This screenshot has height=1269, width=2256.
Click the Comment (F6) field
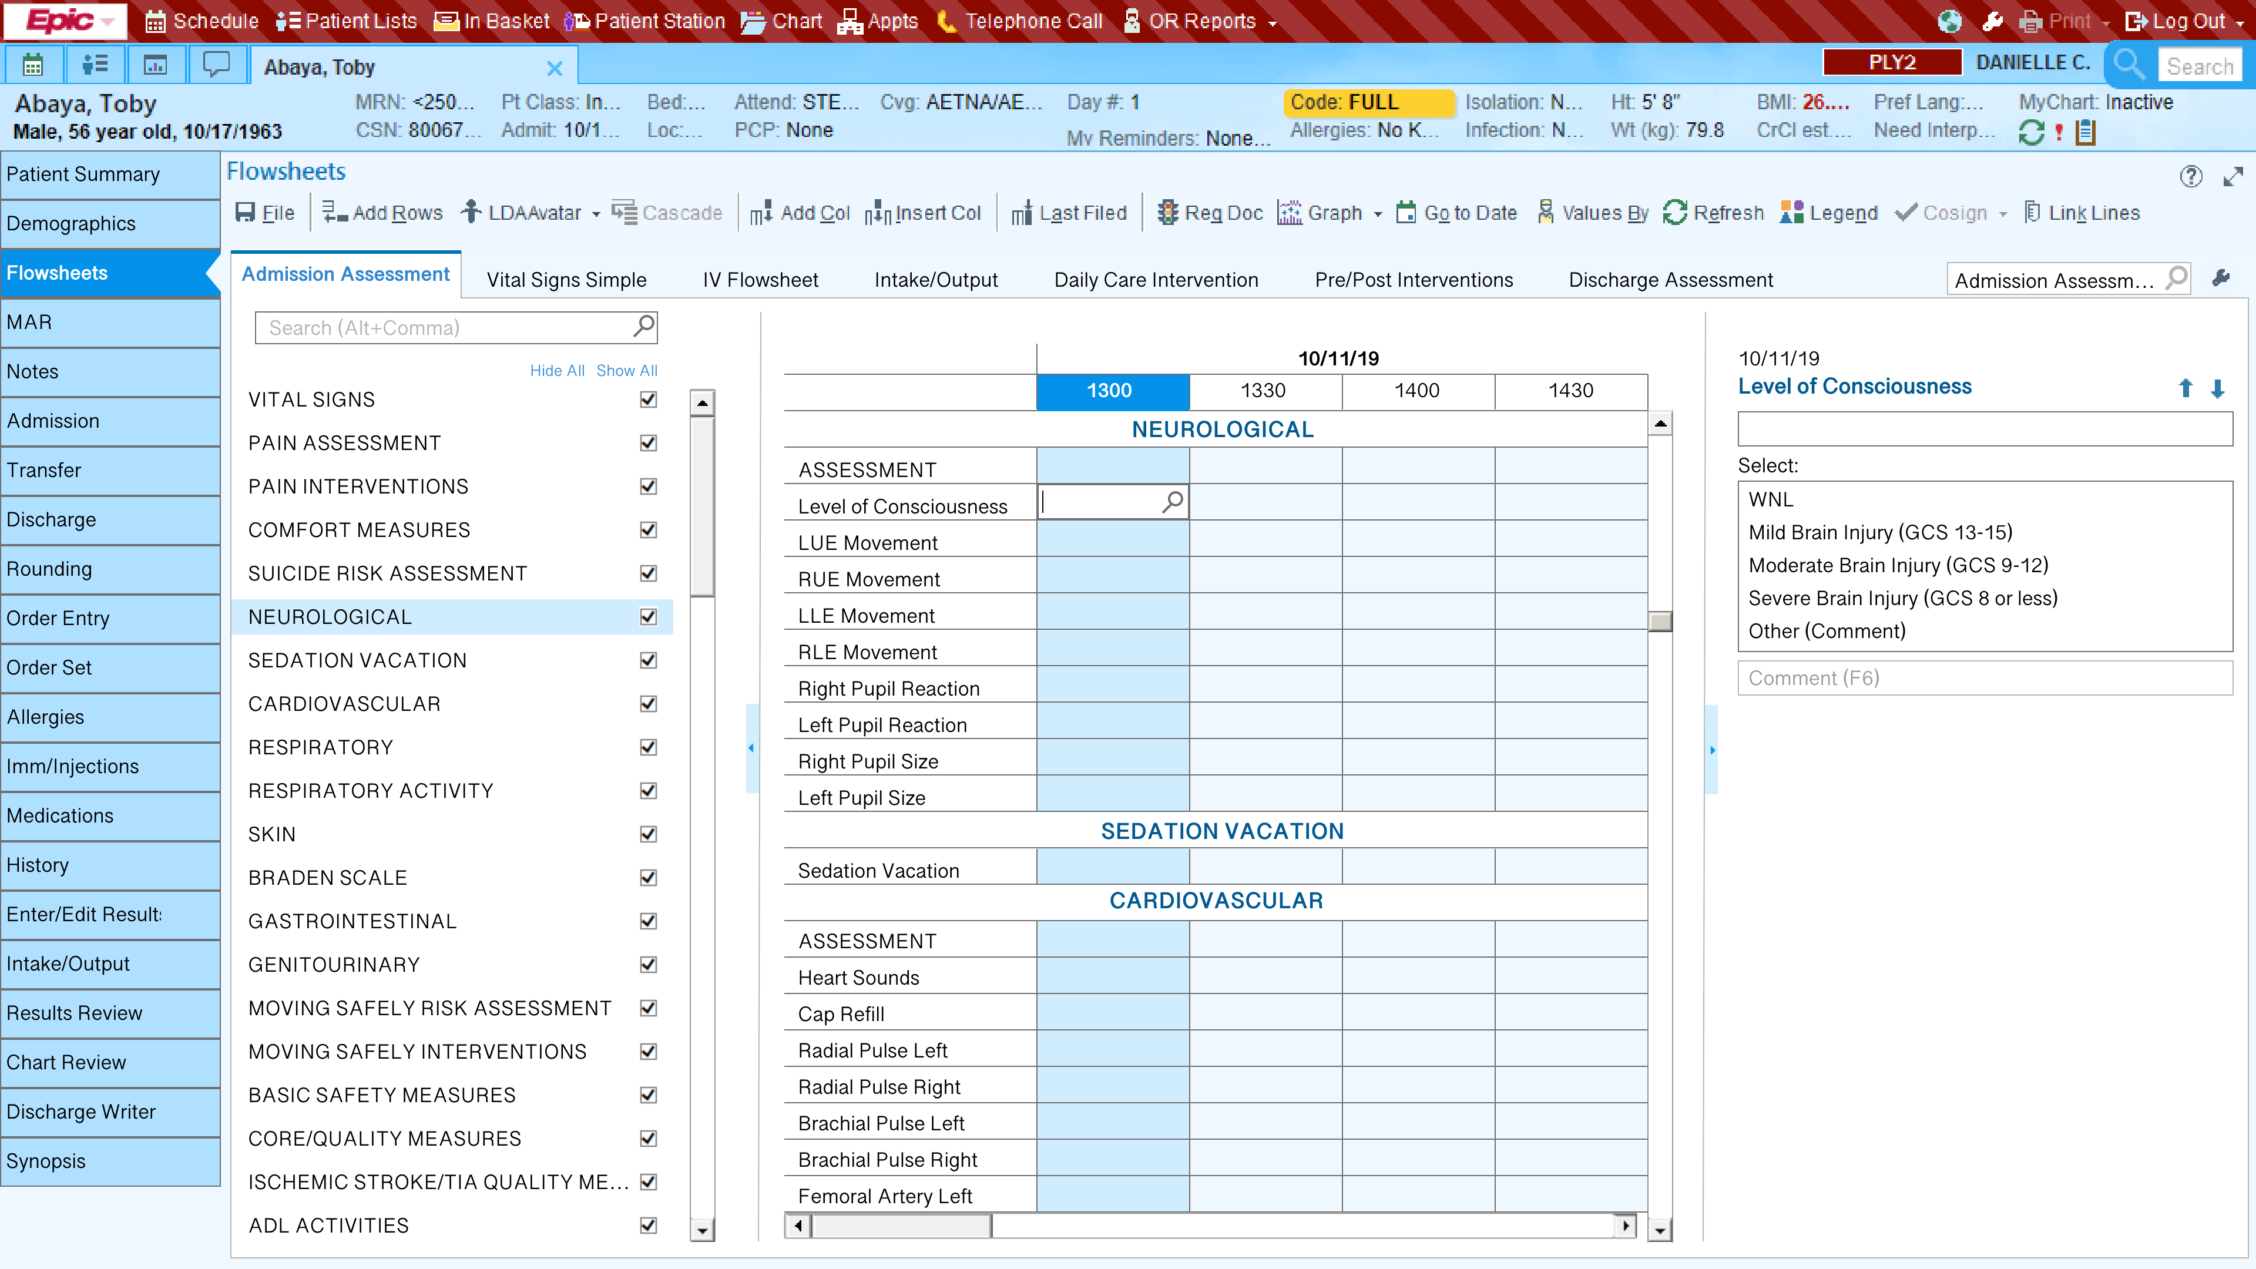click(x=1985, y=678)
